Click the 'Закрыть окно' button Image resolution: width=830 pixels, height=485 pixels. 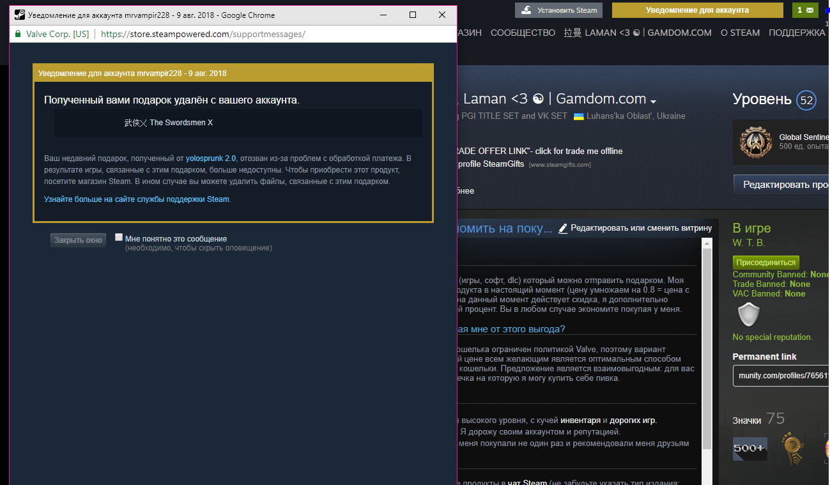[x=79, y=240]
